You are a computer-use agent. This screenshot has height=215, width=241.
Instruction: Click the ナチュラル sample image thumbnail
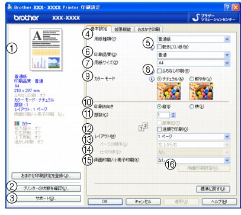point(169,91)
